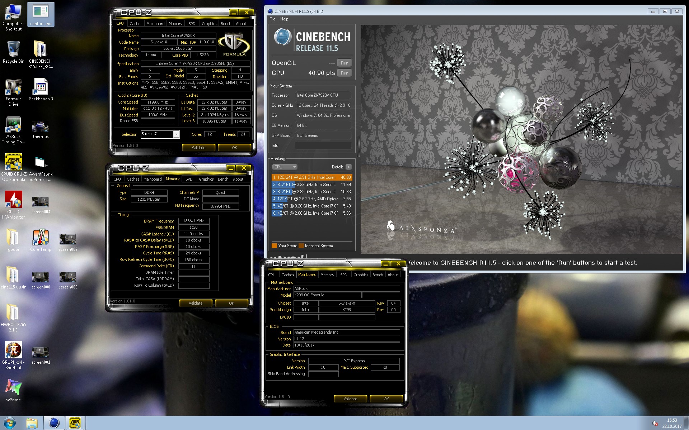The width and height of the screenshot is (689, 430).
Task: Open the CINEBENCH R15.038_RC folder icon
Action: [41, 54]
